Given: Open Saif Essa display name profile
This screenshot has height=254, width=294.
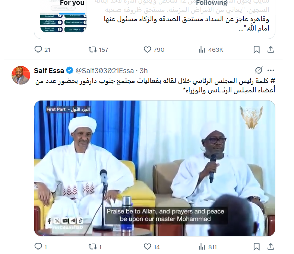Looking at the screenshot, I should 49,71.
